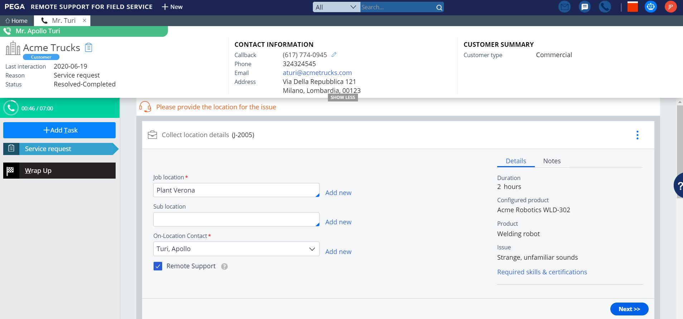Open the JP user profile avatar
Screen dimensions: 683x319
click(670, 7)
